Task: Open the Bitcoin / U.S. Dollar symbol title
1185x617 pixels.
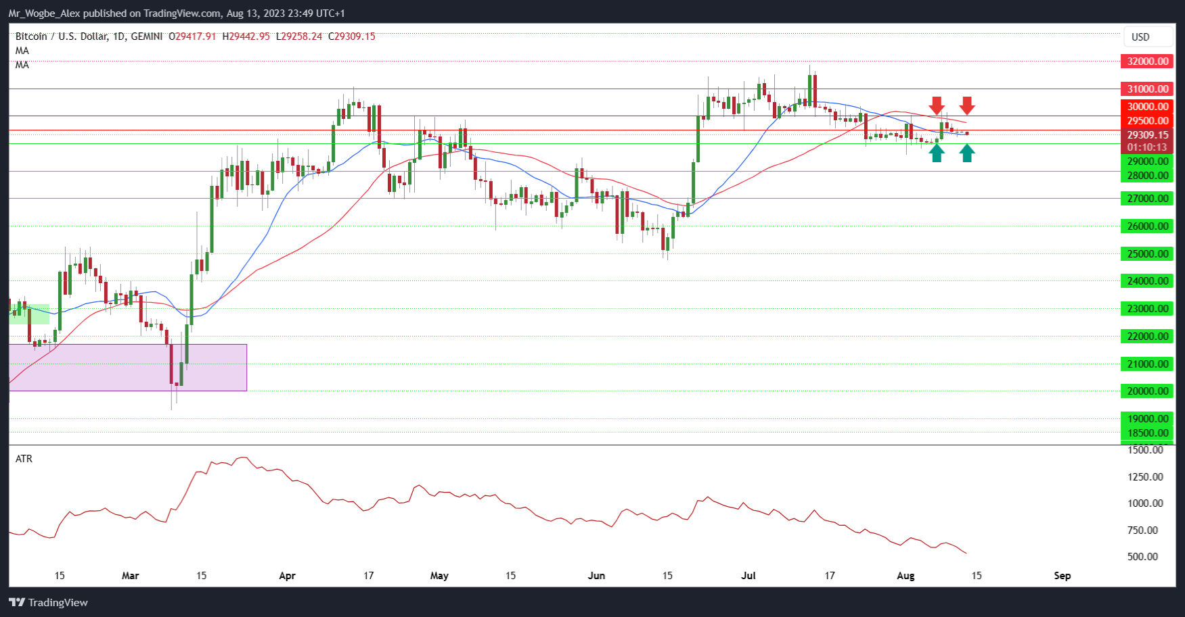Action: [89, 36]
